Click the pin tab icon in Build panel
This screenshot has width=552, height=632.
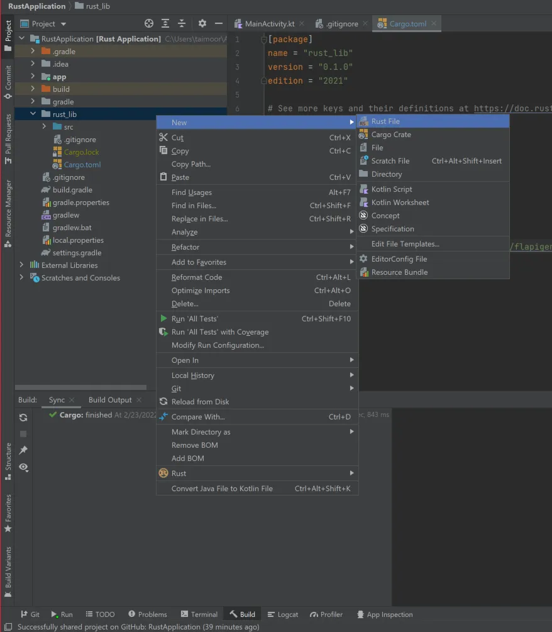23,450
